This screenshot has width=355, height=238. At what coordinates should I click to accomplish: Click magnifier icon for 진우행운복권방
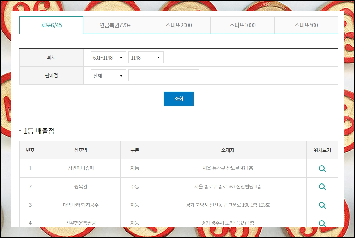[322, 223]
